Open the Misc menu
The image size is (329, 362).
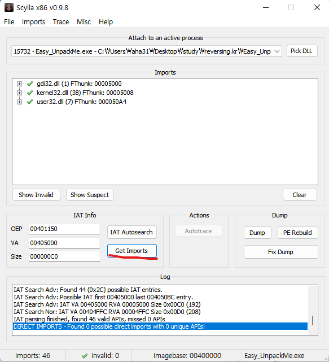pyautogui.click(x=84, y=21)
